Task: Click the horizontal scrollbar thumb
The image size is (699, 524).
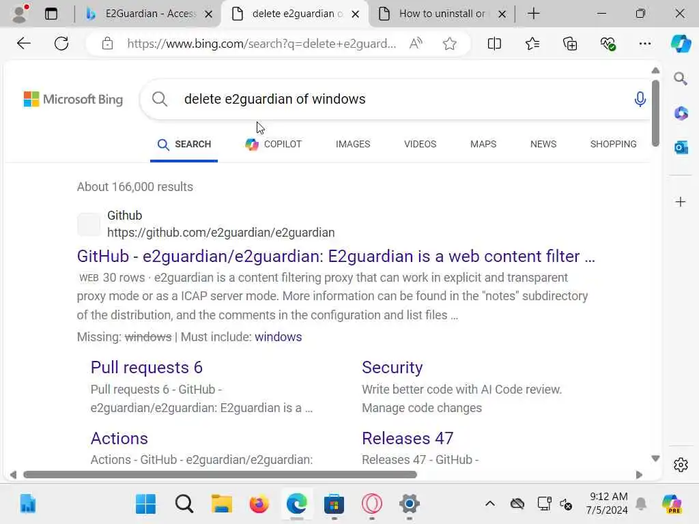Action: coord(220,475)
